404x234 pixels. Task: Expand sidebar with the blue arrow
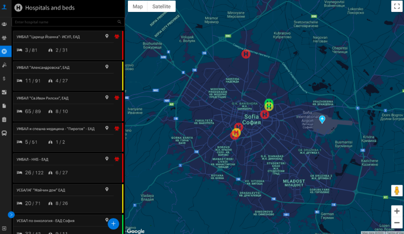[x=11, y=215]
